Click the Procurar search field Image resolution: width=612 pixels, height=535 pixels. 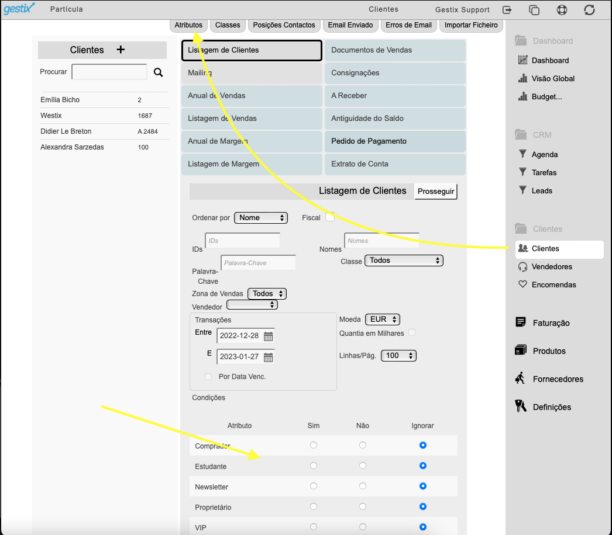(x=109, y=72)
